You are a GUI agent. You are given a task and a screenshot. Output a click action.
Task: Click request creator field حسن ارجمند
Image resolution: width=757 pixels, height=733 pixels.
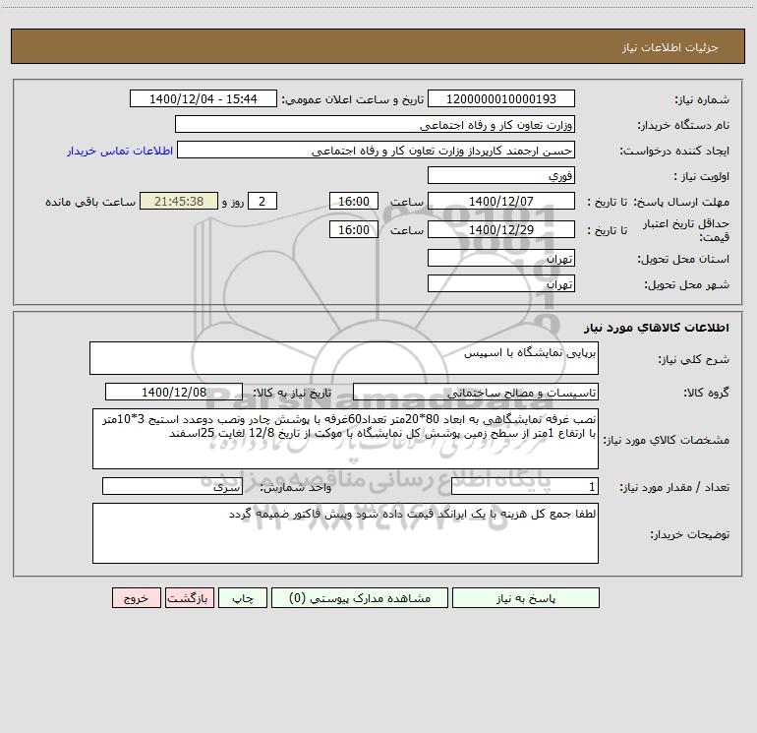tap(377, 150)
